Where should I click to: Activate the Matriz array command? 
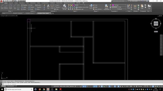pyautogui.click(x=38, y=9)
